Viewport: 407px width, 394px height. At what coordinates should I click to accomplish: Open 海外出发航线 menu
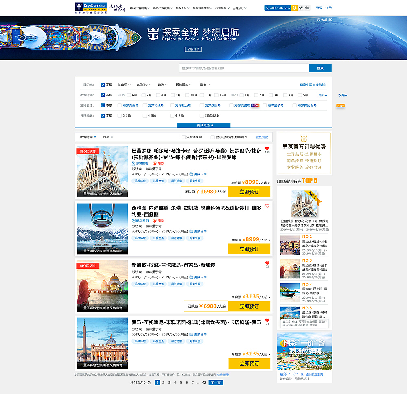pos(162,8)
